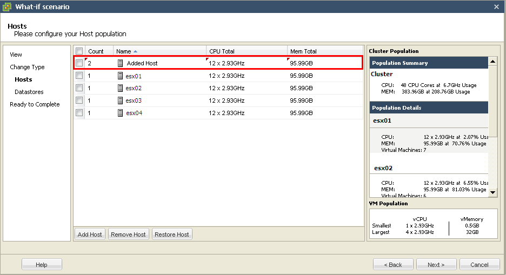Close the What-if scenario dialog
This screenshot has height=275, width=506.
(496, 7)
